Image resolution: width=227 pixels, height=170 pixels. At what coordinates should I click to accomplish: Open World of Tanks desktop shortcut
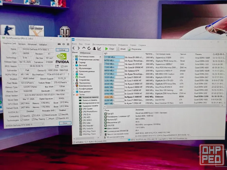[x=65, y=31]
